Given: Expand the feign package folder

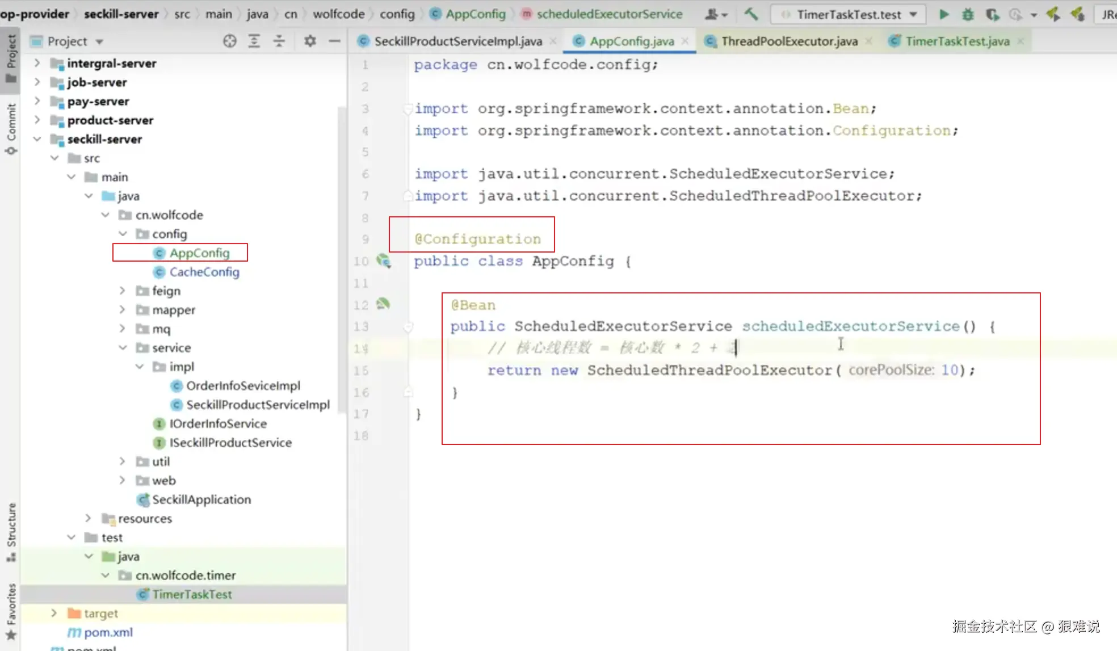Looking at the screenshot, I should tap(122, 291).
